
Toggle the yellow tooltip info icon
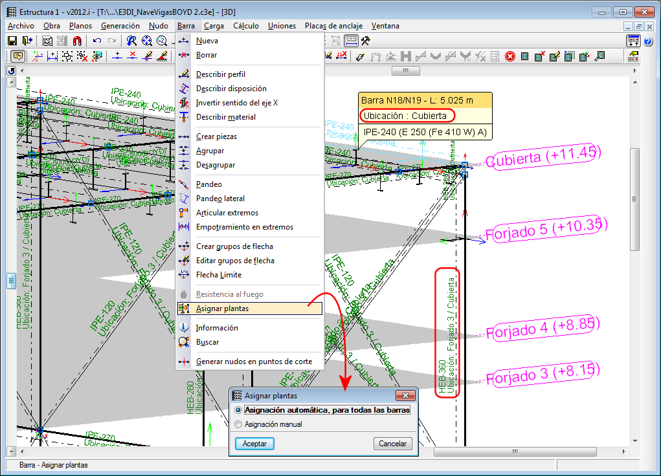tap(17, 57)
